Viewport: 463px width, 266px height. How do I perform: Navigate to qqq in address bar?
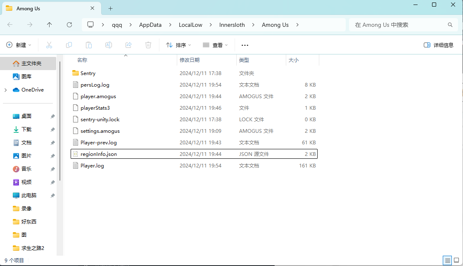[117, 25]
